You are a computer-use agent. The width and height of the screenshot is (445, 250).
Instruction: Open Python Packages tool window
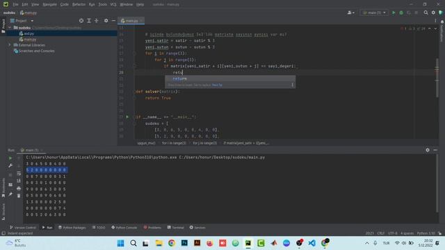point(72,227)
